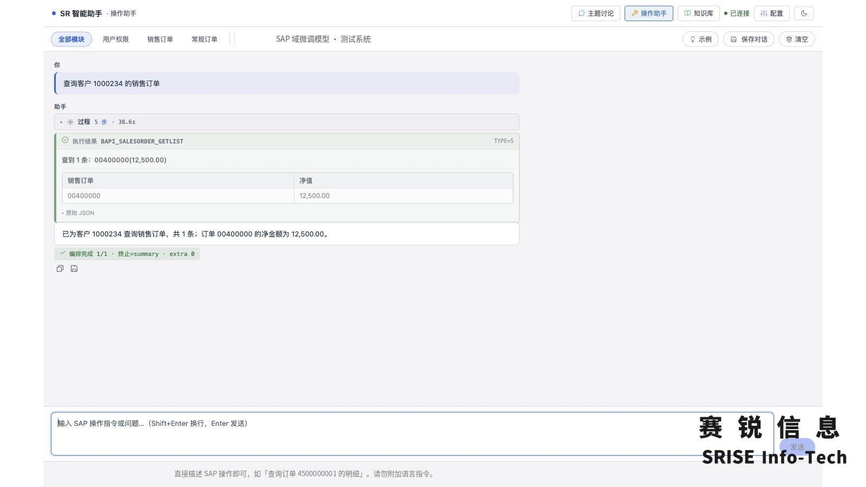Click the 销售订单 column header
The width and height of the screenshot is (866, 487).
coord(178,181)
